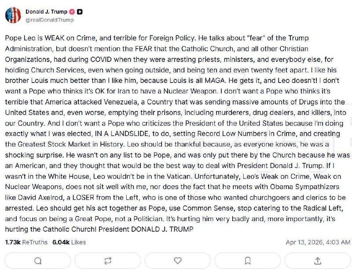Screen dimensions: 352x272
Task: Open the Donald J. Trump display name
Action: click(x=47, y=12)
